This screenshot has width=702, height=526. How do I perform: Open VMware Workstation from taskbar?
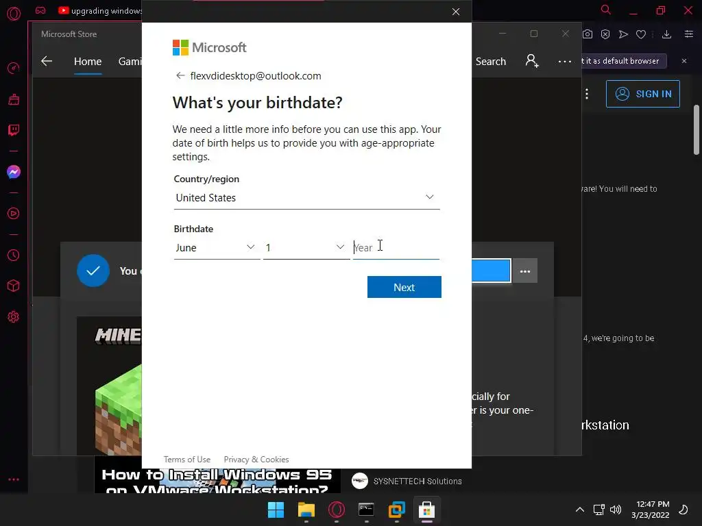point(397,510)
